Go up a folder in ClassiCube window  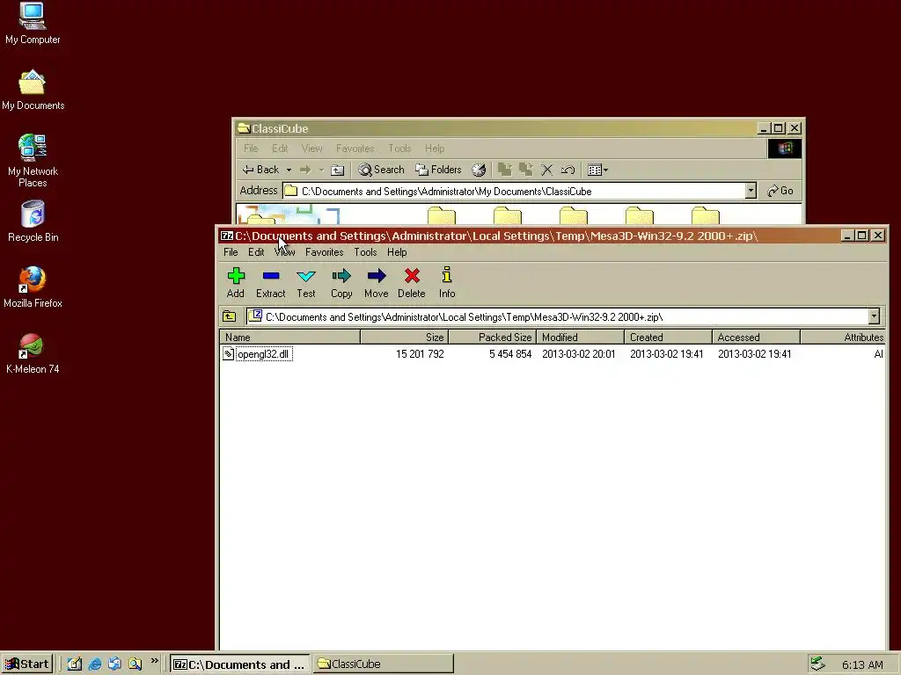tap(338, 170)
